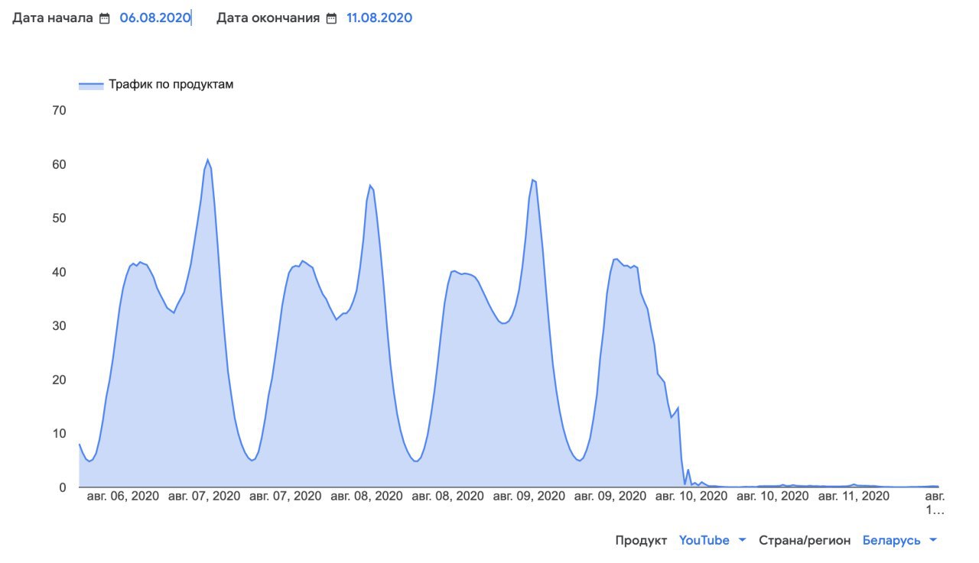Click the y-axis value 30
This screenshot has width=979, height=563.
point(59,326)
